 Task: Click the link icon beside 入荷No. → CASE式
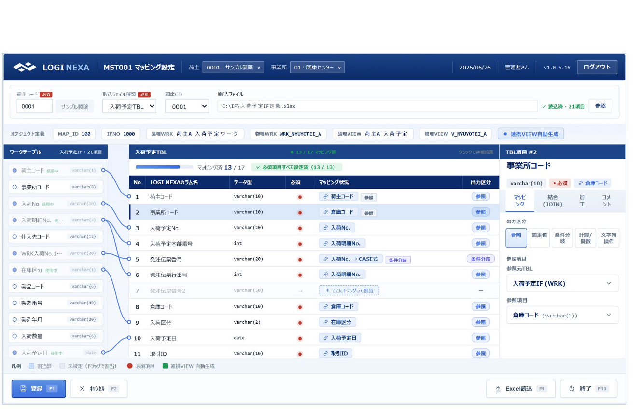point(326,259)
